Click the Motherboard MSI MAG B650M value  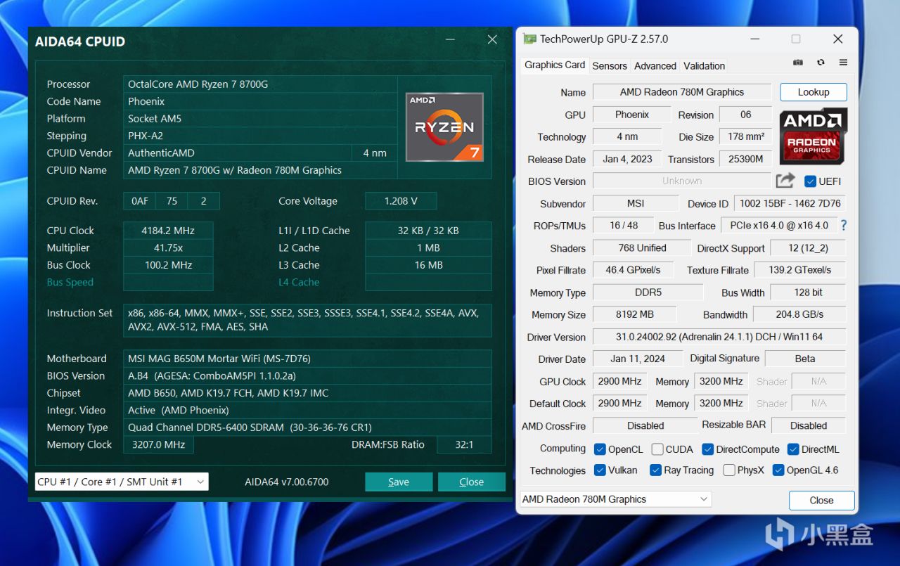click(x=307, y=359)
